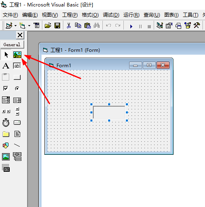This screenshot has width=205, height=207.
Task: Select the OptionButton control tool
Action: tap(17, 88)
